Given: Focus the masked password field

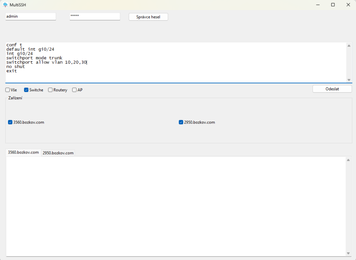Looking at the screenshot, I should point(95,17).
